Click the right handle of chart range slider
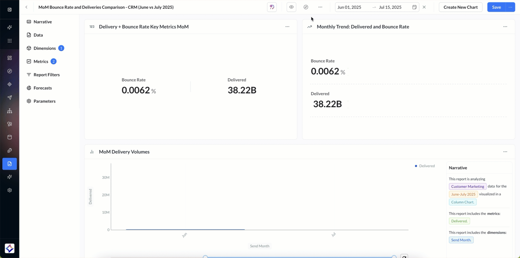520x258 pixels. coord(394,257)
